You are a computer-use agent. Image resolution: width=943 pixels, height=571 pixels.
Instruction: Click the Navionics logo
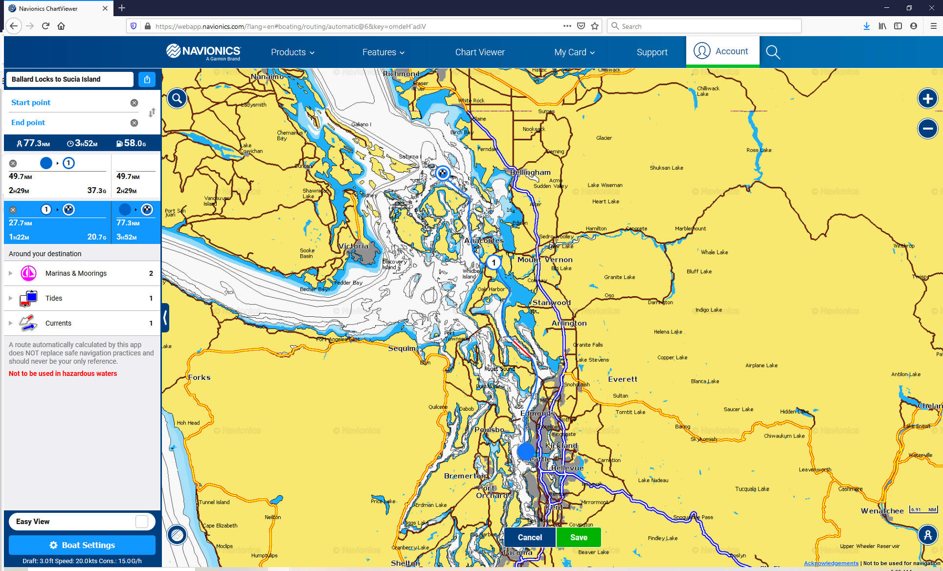tap(203, 52)
